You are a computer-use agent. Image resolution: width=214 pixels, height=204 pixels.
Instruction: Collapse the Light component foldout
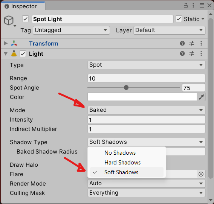point(6,53)
